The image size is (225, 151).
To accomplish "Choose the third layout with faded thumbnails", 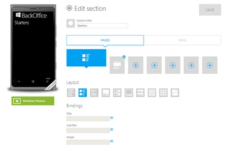I will [94, 93].
